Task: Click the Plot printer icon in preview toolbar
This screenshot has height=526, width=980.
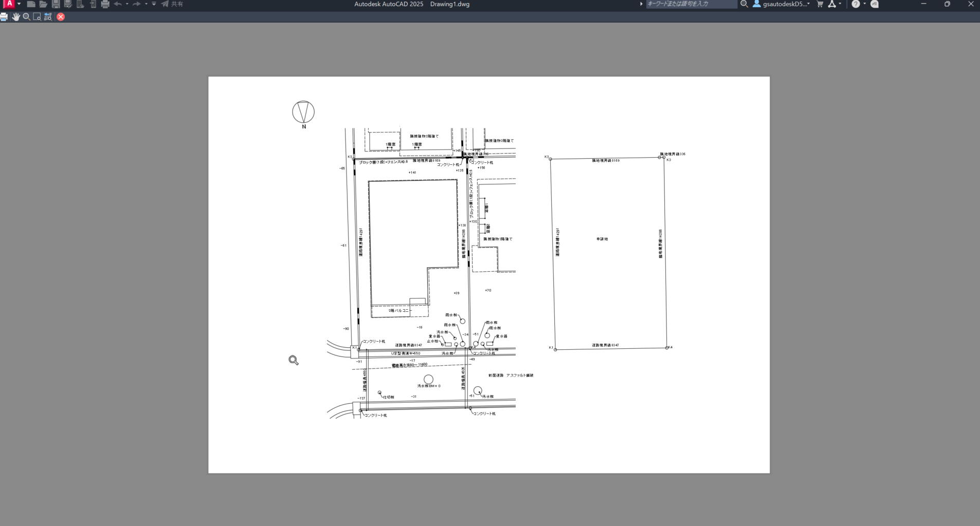Action: (x=4, y=17)
